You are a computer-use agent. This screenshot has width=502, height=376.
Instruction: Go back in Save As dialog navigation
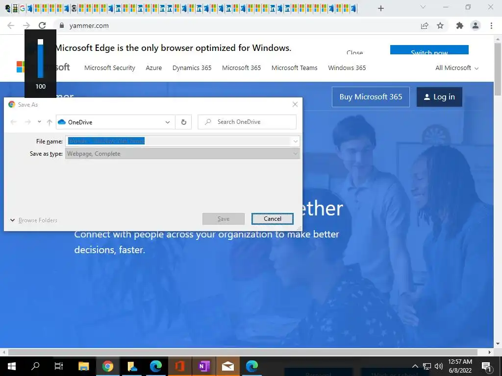click(13, 122)
